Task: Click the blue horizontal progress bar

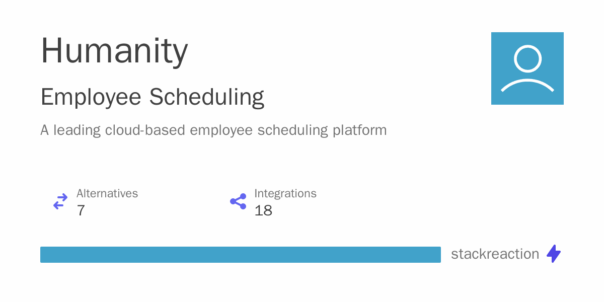Action: click(241, 255)
